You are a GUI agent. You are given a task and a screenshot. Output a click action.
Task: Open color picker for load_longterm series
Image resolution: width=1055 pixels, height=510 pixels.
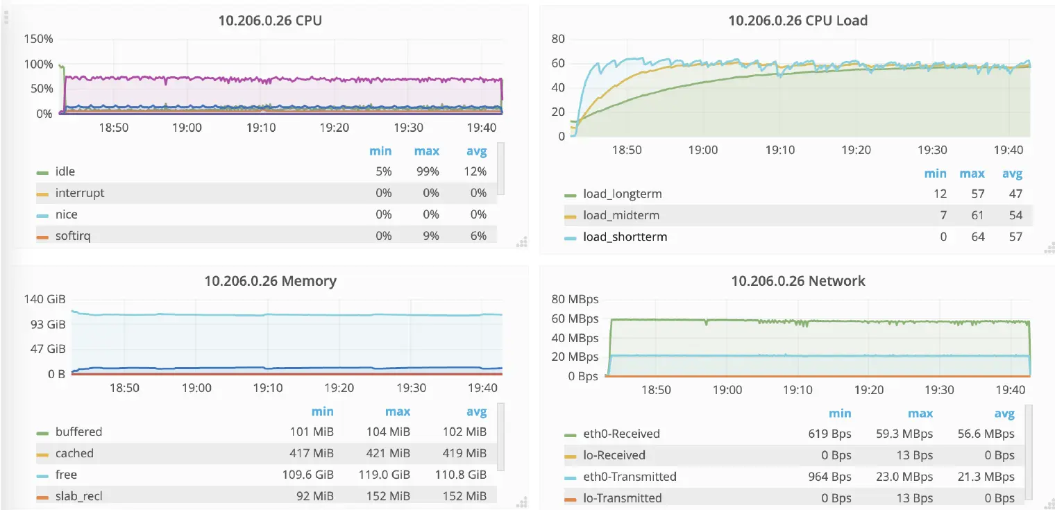coord(571,195)
